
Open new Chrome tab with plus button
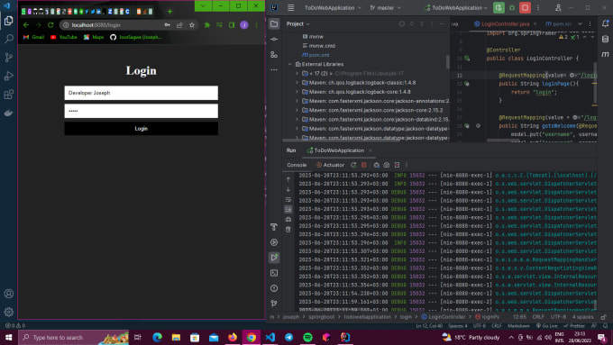[x=169, y=12]
